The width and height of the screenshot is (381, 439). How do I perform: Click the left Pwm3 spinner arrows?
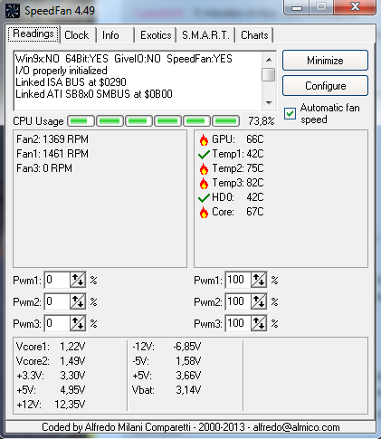tap(78, 323)
